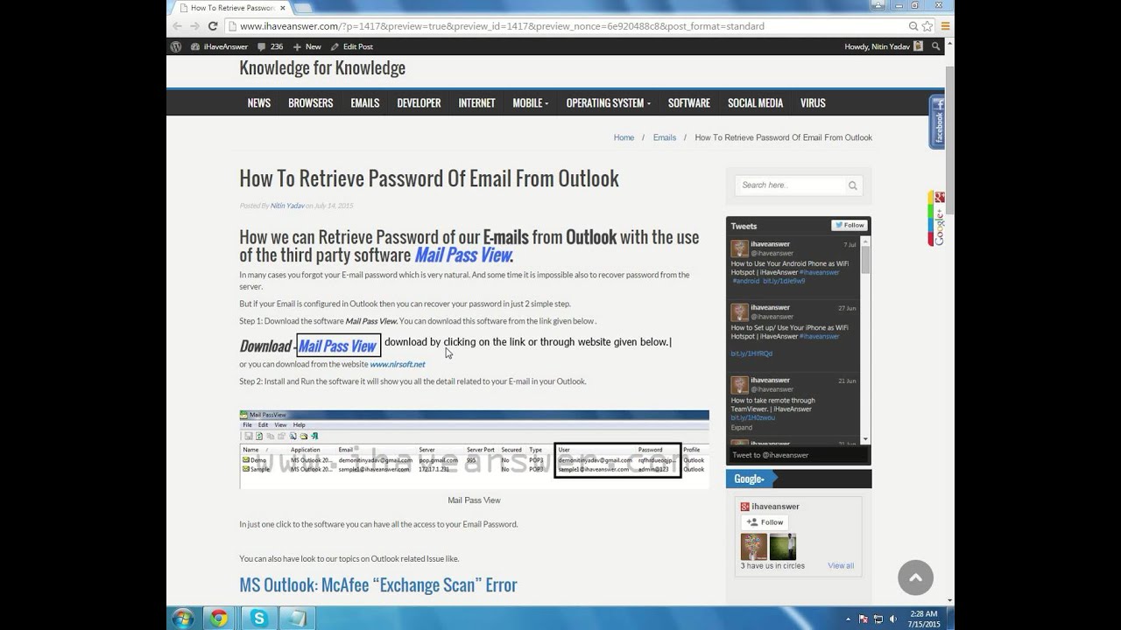Open the notepad app on the taskbar
Viewport: 1121px width, 630px height.
298,618
